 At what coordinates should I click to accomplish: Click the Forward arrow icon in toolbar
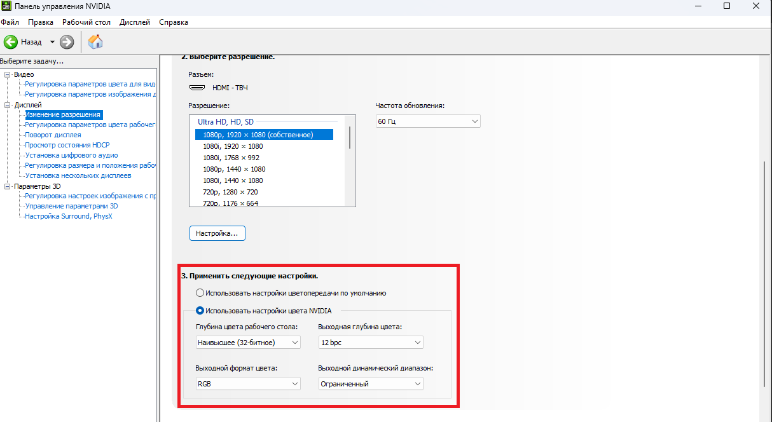click(67, 42)
